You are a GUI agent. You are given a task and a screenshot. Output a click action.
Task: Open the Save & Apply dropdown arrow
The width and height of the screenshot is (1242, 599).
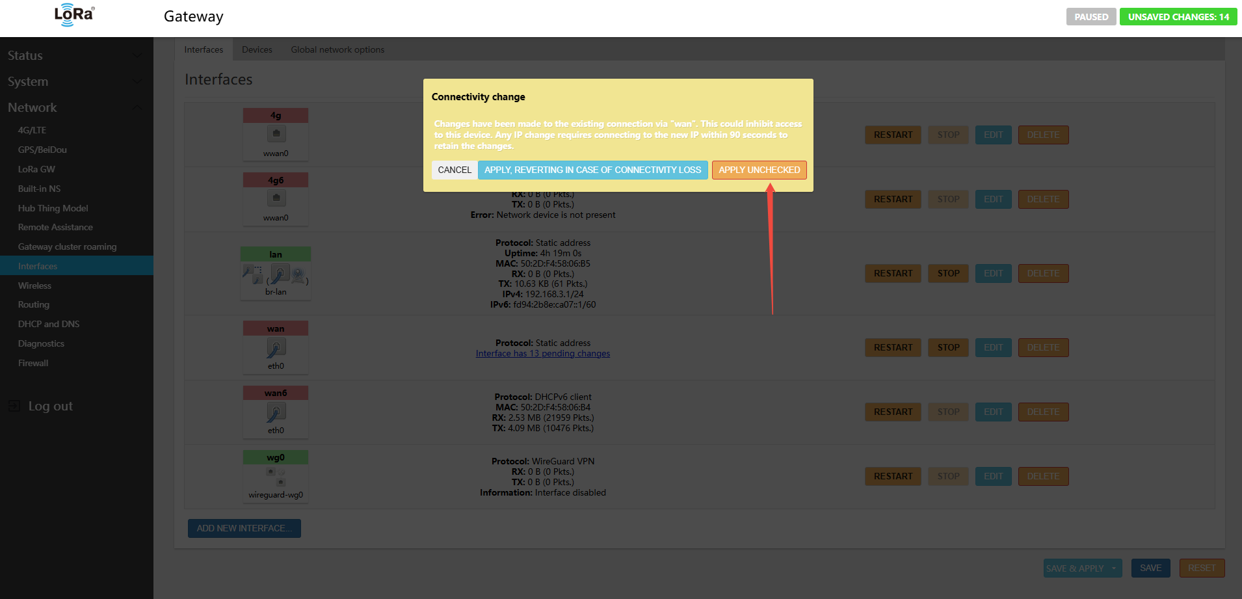(1114, 568)
